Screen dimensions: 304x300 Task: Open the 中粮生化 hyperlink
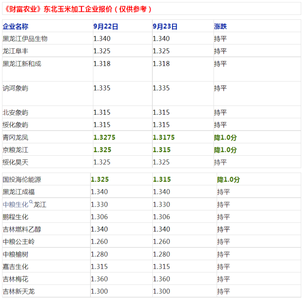tap(16, 204)
